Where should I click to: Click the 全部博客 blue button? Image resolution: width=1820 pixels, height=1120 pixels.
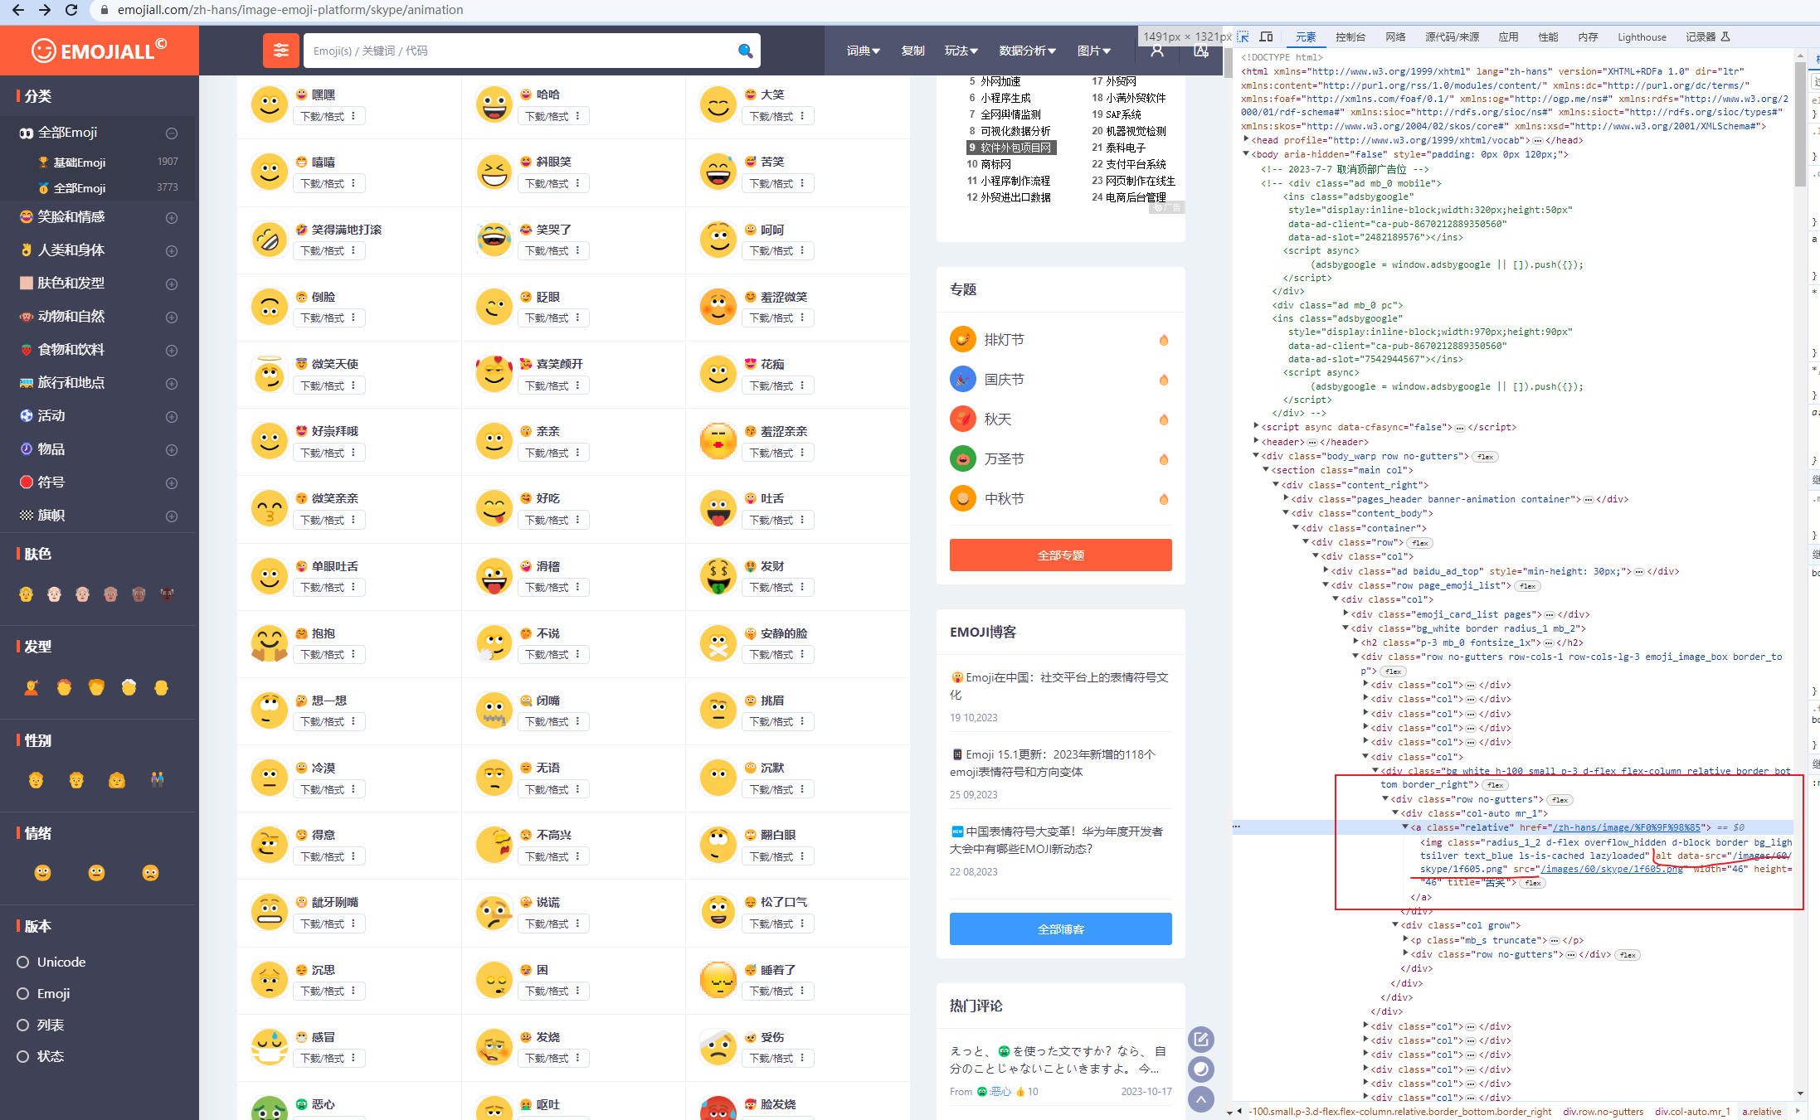pyautogui.click(x=1060, y=928)
